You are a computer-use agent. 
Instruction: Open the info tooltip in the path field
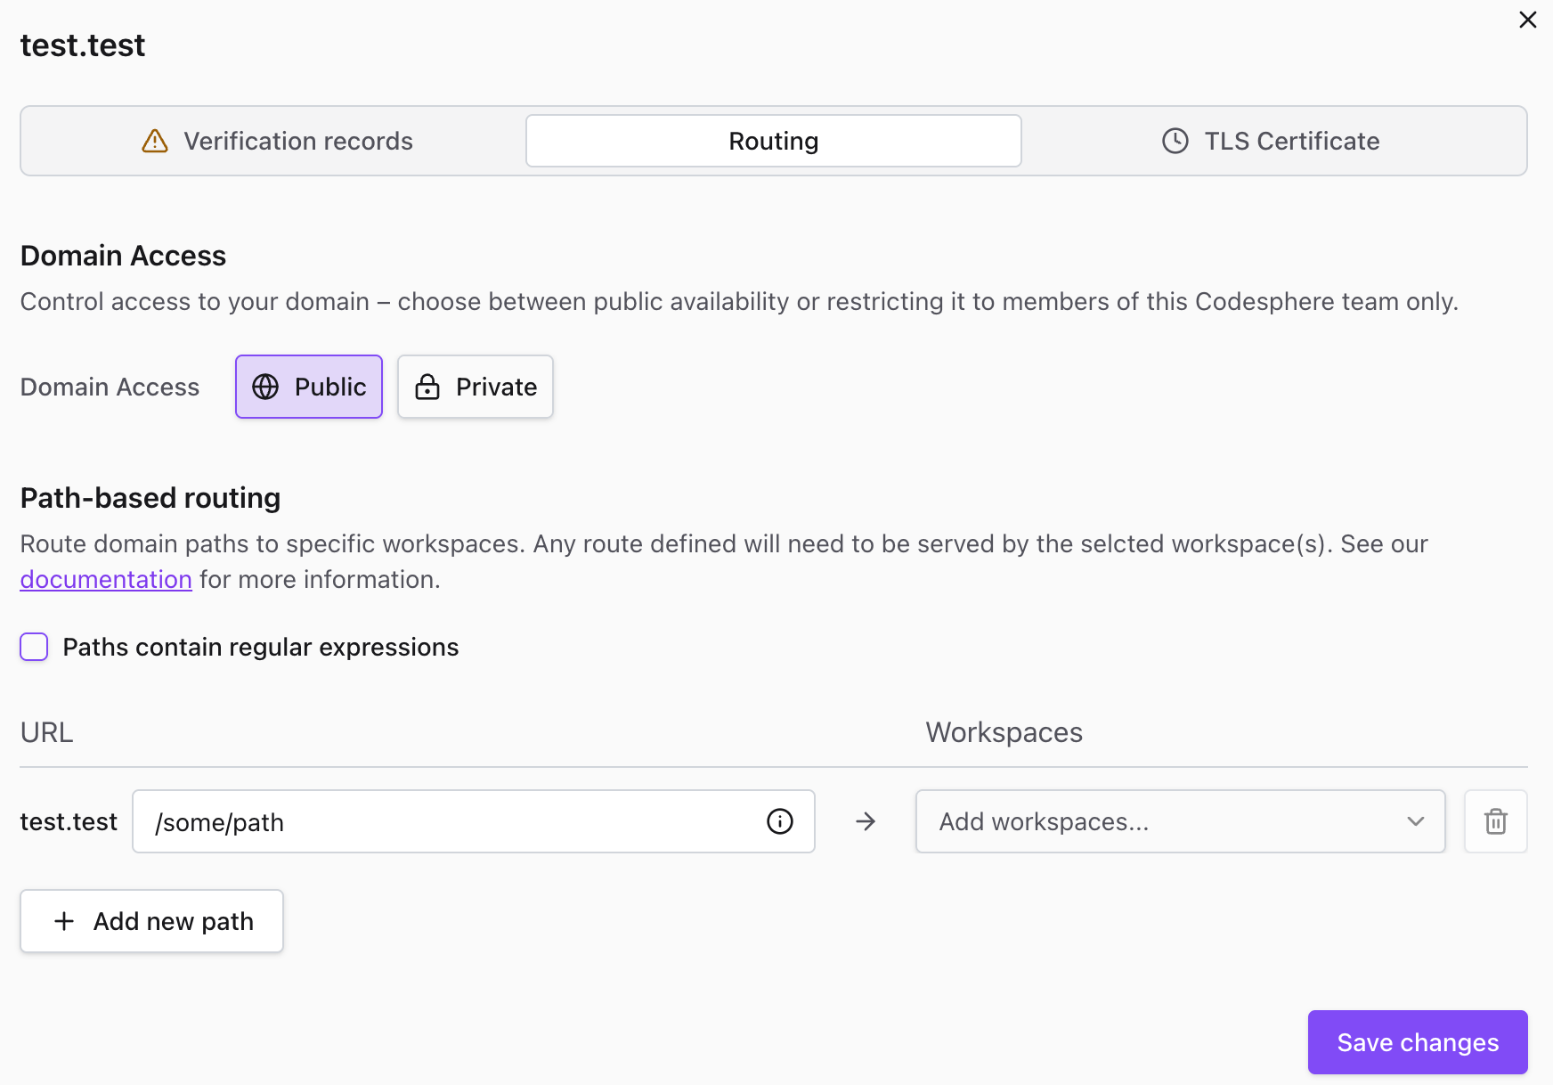point(779,821)
